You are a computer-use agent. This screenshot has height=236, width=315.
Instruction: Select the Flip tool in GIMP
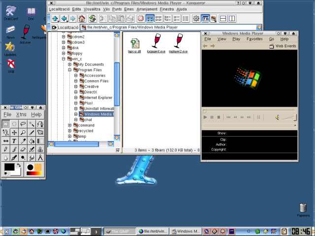(6, 141)
